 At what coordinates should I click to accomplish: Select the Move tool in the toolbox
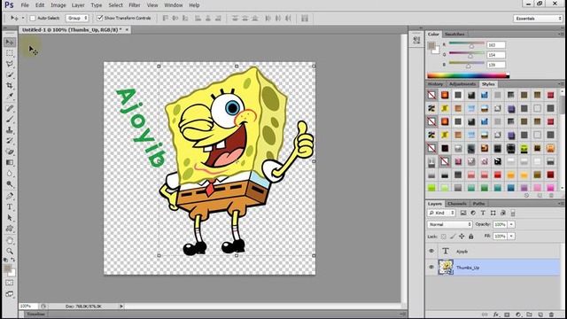pos(10,43)
